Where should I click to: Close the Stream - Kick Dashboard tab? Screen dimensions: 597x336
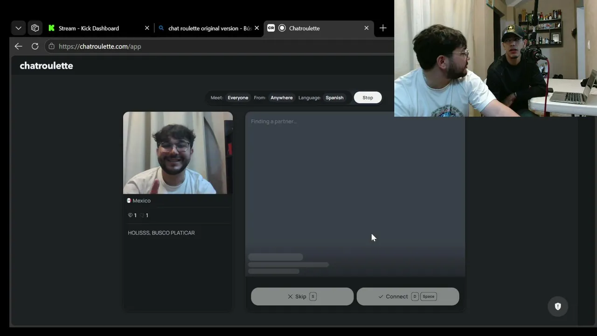tap(147, 28)
